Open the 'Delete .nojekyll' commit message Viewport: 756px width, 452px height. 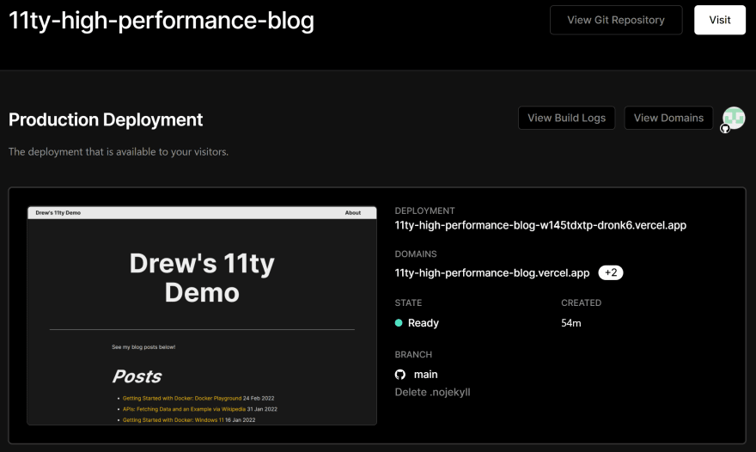(x=432, y=392)
